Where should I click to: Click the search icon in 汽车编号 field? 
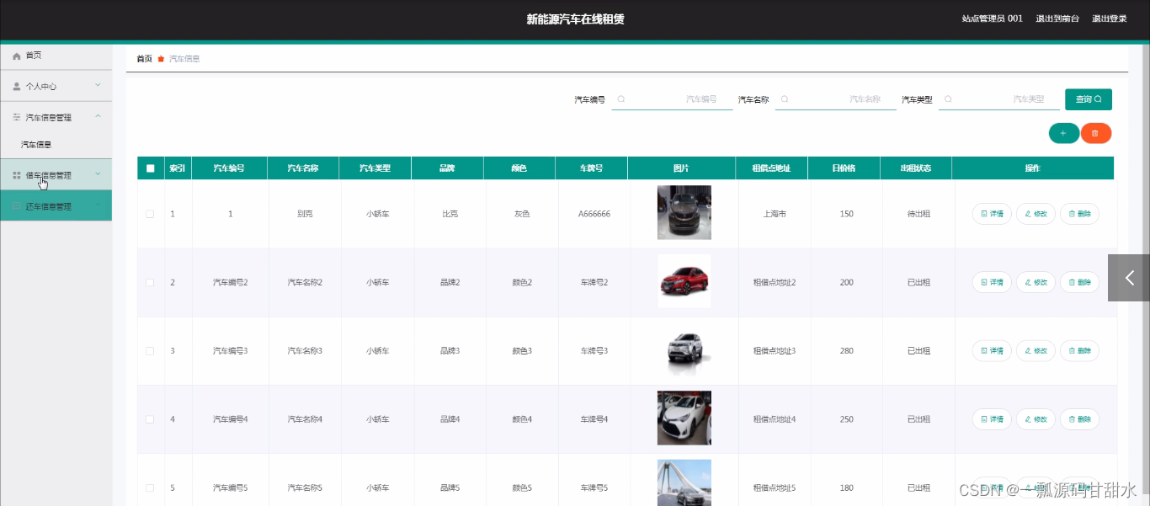click(x=621, y=99)
